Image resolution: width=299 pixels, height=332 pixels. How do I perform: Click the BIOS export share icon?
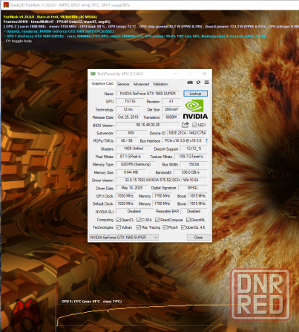click(x=185, y=125)
